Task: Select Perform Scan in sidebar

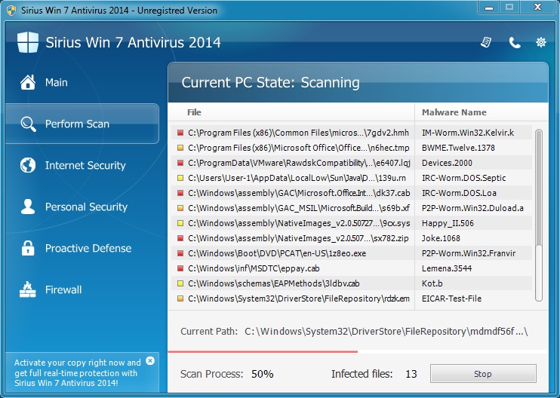Action: tap(82, 124)
